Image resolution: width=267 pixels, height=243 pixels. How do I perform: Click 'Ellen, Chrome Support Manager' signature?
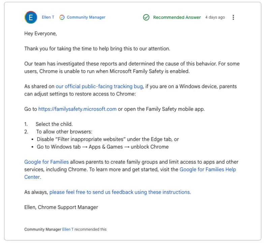[x=61, y=207]
